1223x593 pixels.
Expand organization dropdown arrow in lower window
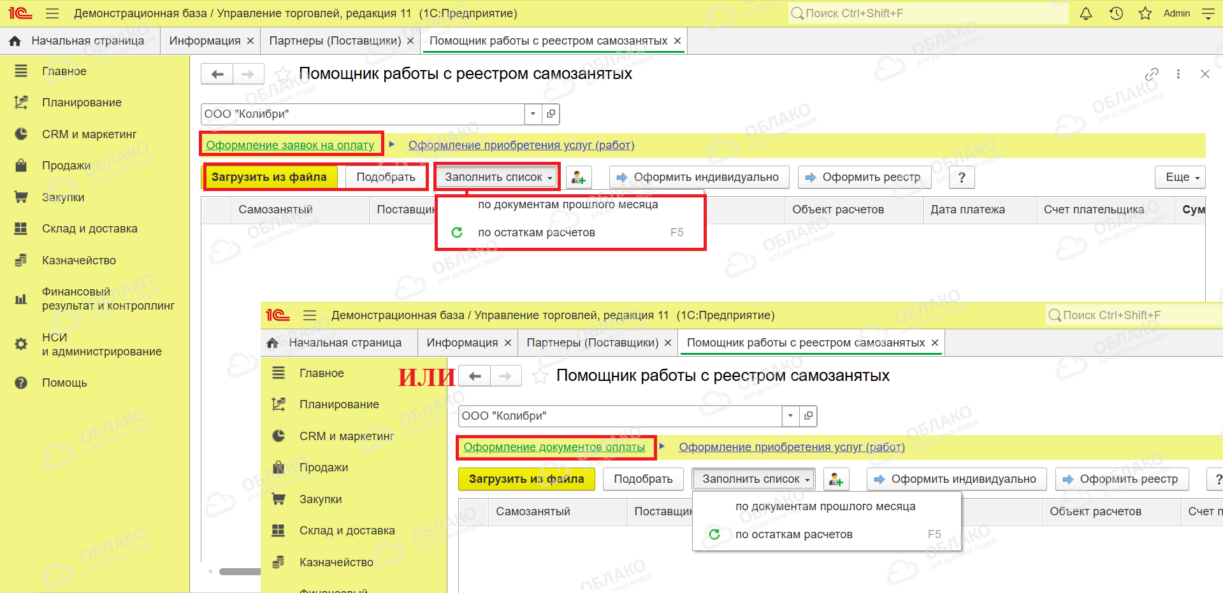pos(790,416)
